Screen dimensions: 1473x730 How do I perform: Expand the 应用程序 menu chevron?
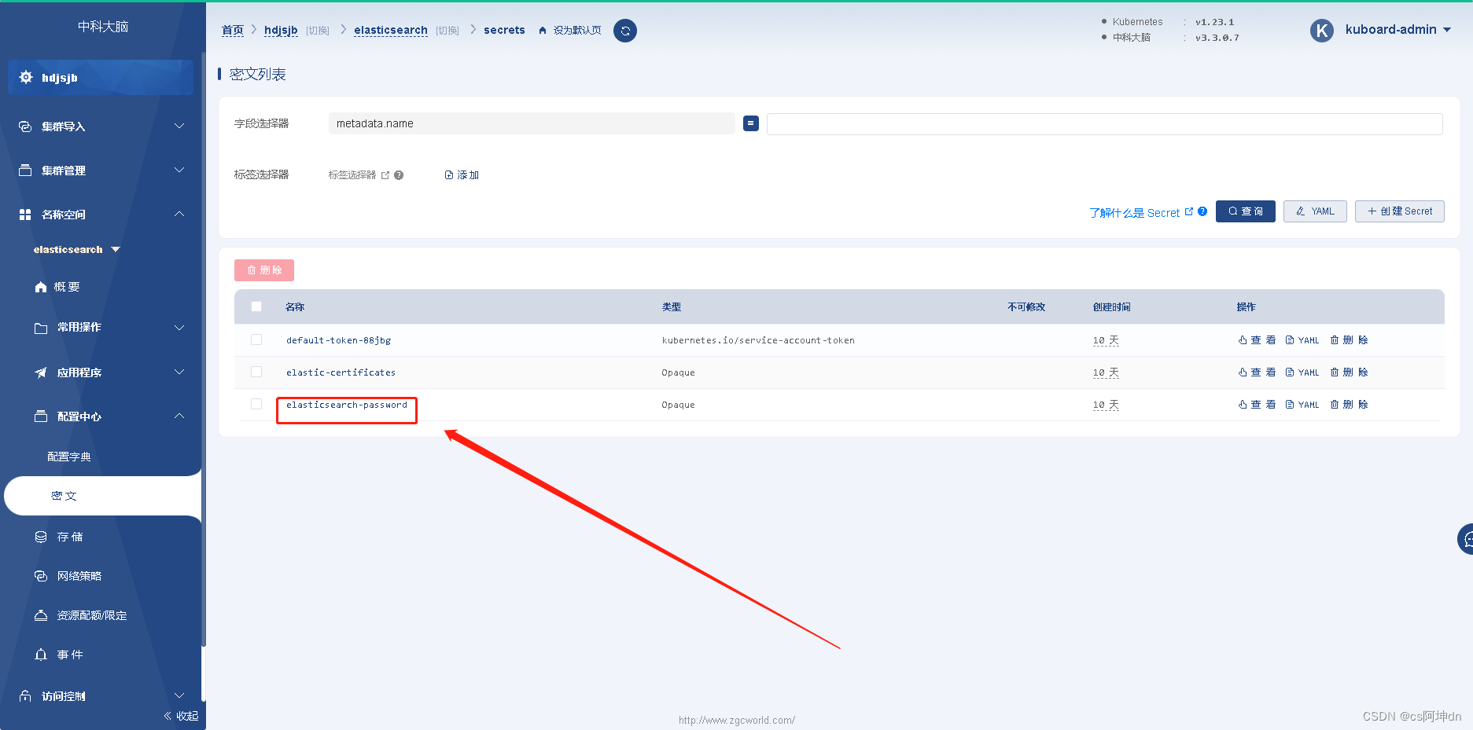(179, 372)
